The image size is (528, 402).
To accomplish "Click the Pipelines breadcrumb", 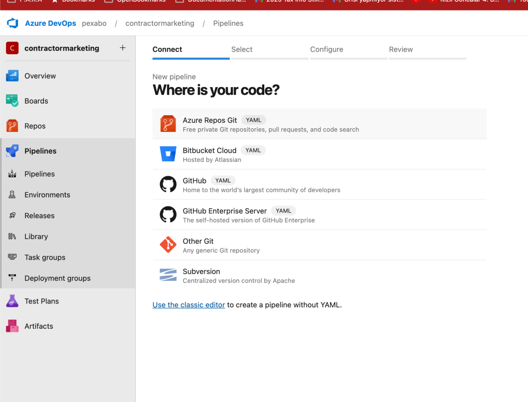I will [x=228, y=23].
